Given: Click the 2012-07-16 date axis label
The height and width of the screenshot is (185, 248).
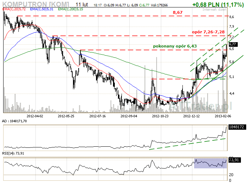Looking at the screenshot, I should (97, 116).
